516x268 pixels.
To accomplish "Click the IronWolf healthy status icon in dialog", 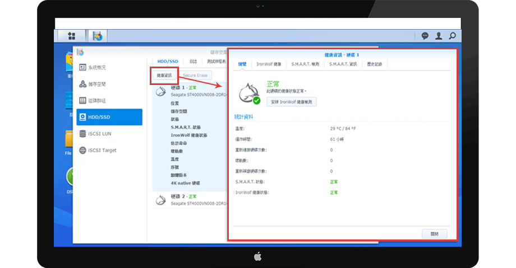I will click(249, 94).
